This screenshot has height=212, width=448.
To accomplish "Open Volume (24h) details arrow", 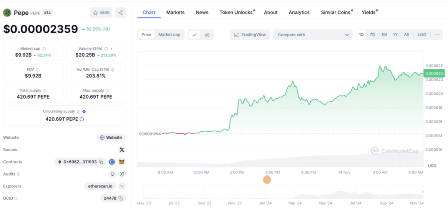I will (x=112, y=49).
